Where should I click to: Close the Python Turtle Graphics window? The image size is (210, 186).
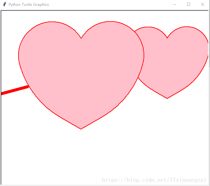tap(203, 4)
